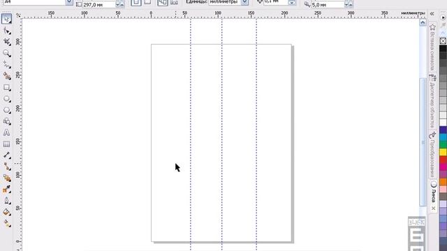Image resolution: width=447 pixels, height=251 pixels.
Task: Set portrait page orientation
Action: click(136, 3)
